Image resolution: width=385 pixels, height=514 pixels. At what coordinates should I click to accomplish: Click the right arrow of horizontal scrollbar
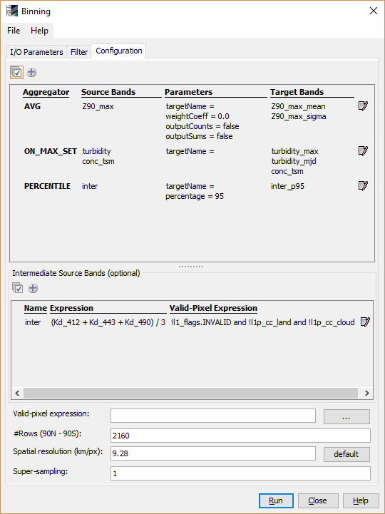(366, 393)
